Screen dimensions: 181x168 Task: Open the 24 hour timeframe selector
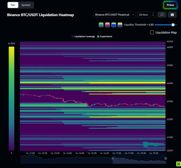(x=147, y=15)
